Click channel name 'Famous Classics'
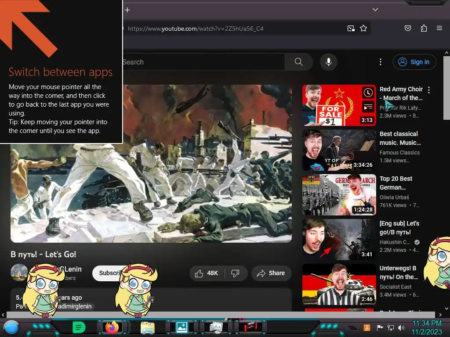This screenshot has width=450, height=337. [399, 152]
